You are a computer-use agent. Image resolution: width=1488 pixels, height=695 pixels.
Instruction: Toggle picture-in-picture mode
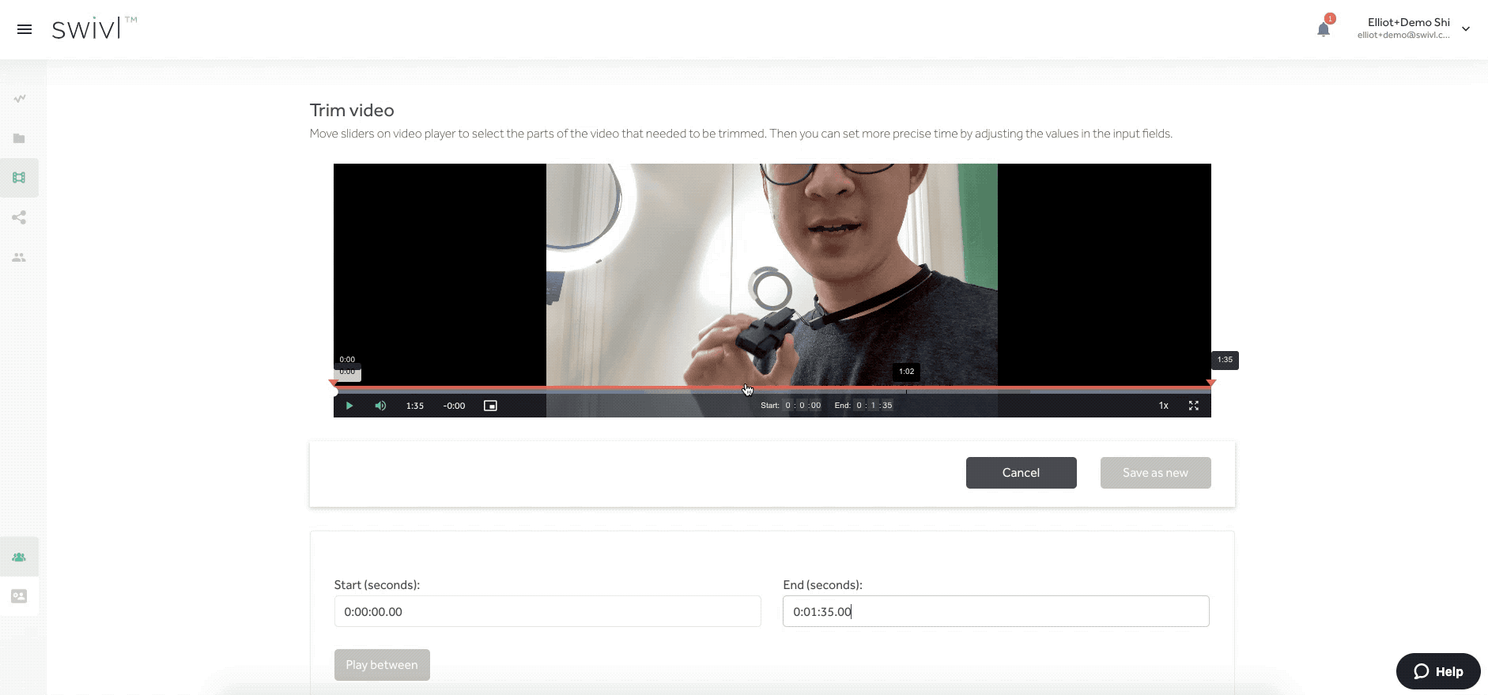490,406
